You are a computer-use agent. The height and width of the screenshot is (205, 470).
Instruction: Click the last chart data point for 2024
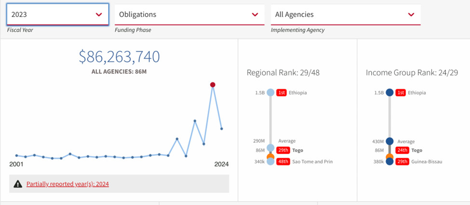(222, 129)
